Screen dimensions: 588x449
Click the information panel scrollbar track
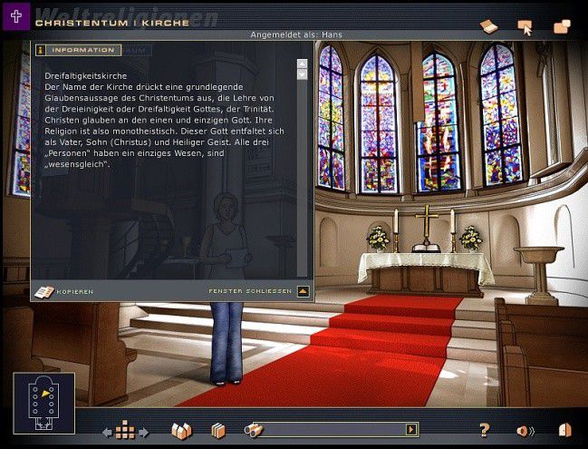(302, 179)
